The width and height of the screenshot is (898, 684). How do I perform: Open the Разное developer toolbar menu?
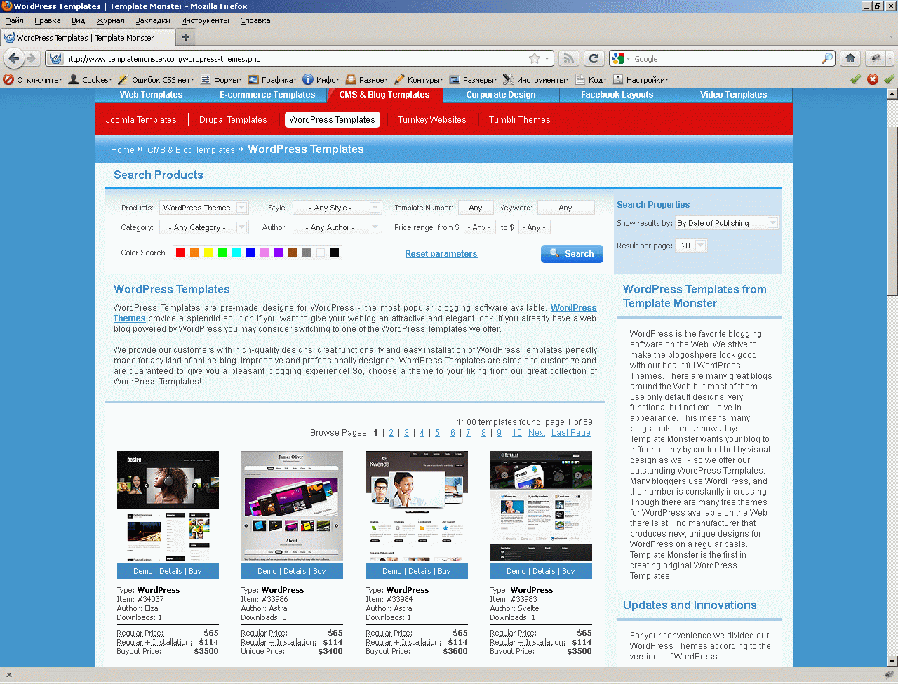(x=367, y=79)
